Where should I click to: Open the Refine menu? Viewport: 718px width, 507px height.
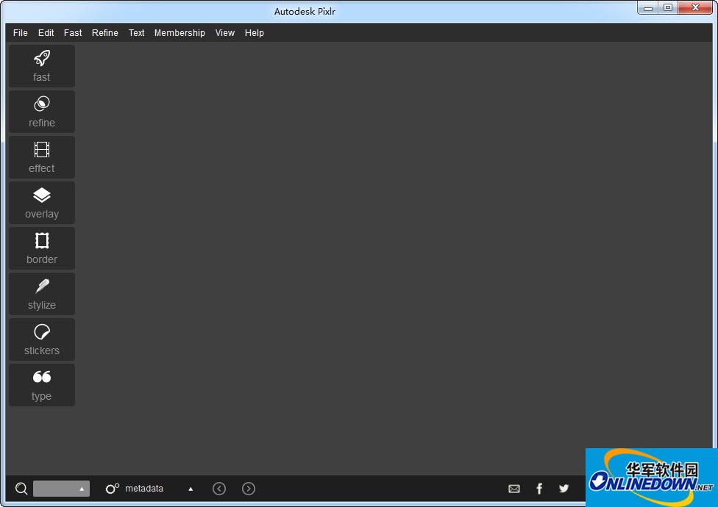pyautogui.click(x=105, y=33)
